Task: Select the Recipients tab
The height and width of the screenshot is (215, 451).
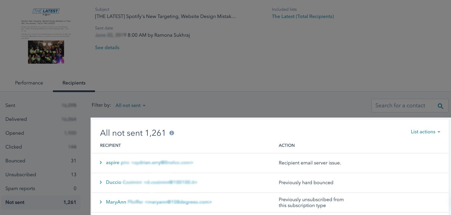Action: 74,83
